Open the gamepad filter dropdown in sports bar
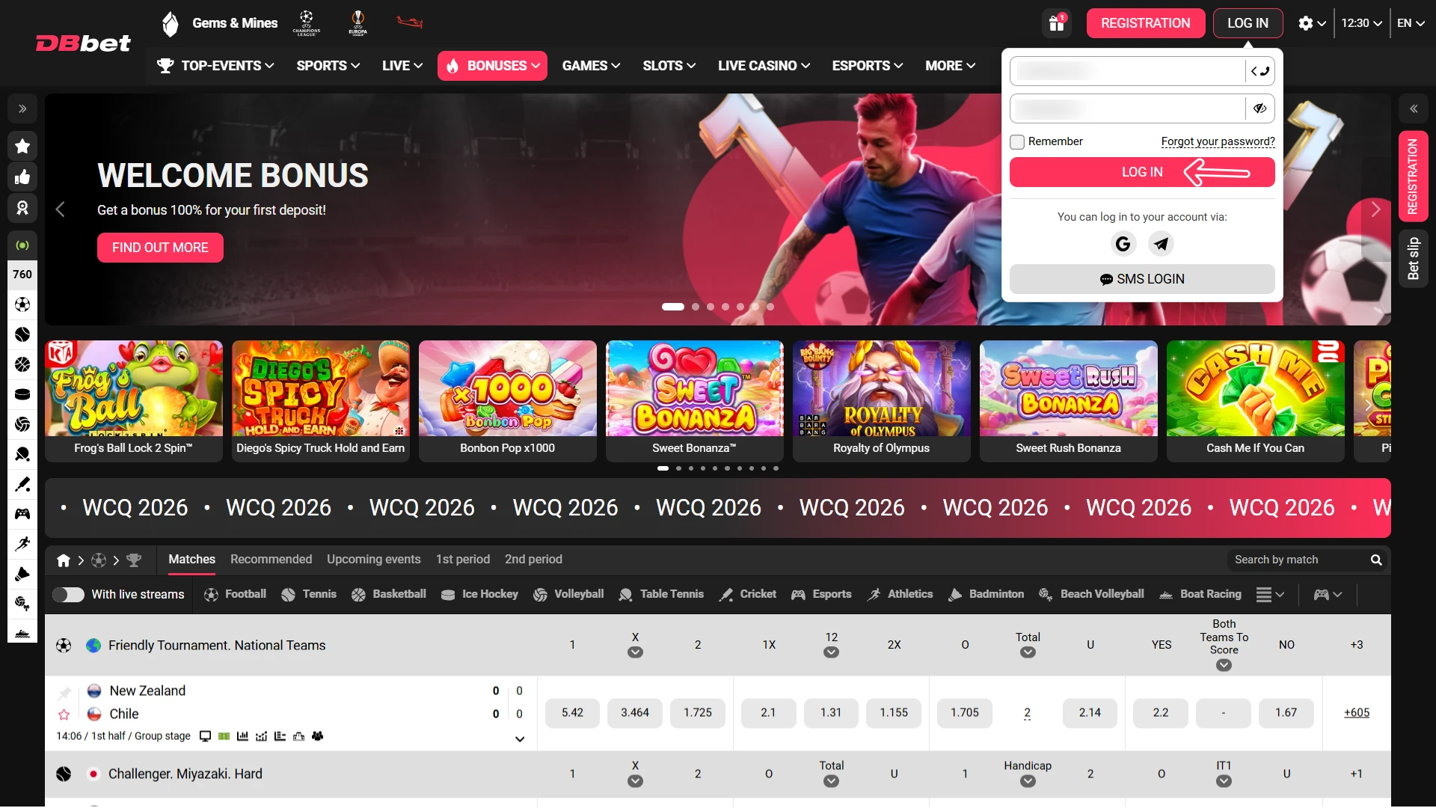This screenshot has height=808, width=1436. pos(1328,595)
